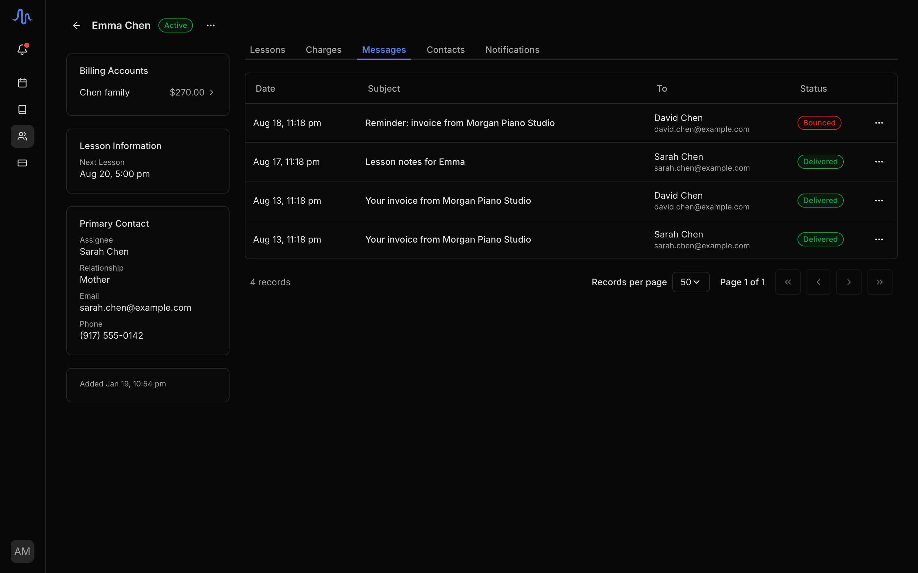Open the billing card icon in sidebar
The image size is (918, 573).
[x=22, y=163]
